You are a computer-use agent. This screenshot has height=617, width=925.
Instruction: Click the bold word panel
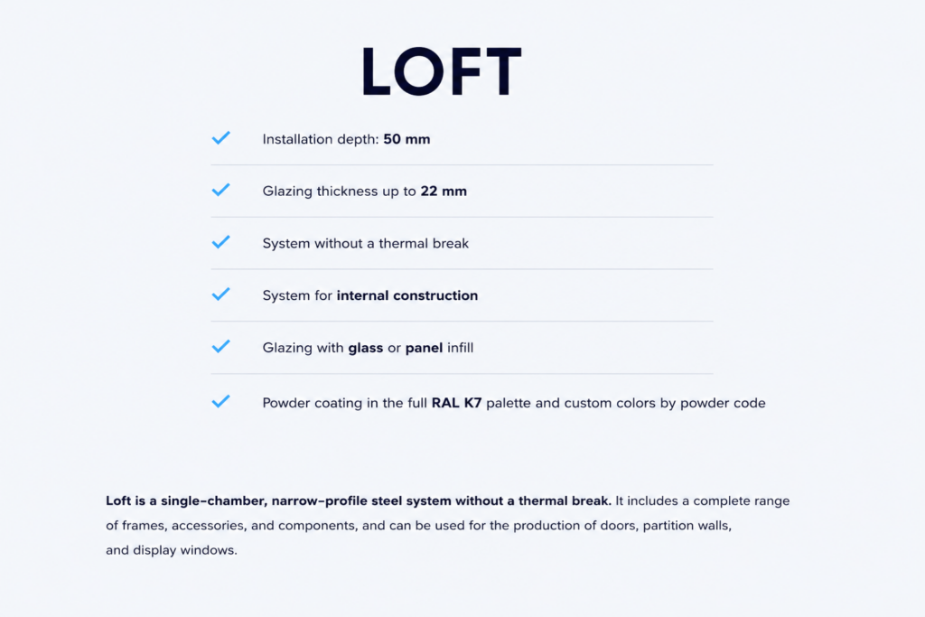tap(424, 348)
